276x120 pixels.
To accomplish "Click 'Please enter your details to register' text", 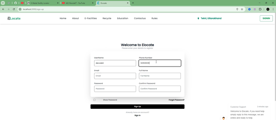I will click(x=137, y=48).
